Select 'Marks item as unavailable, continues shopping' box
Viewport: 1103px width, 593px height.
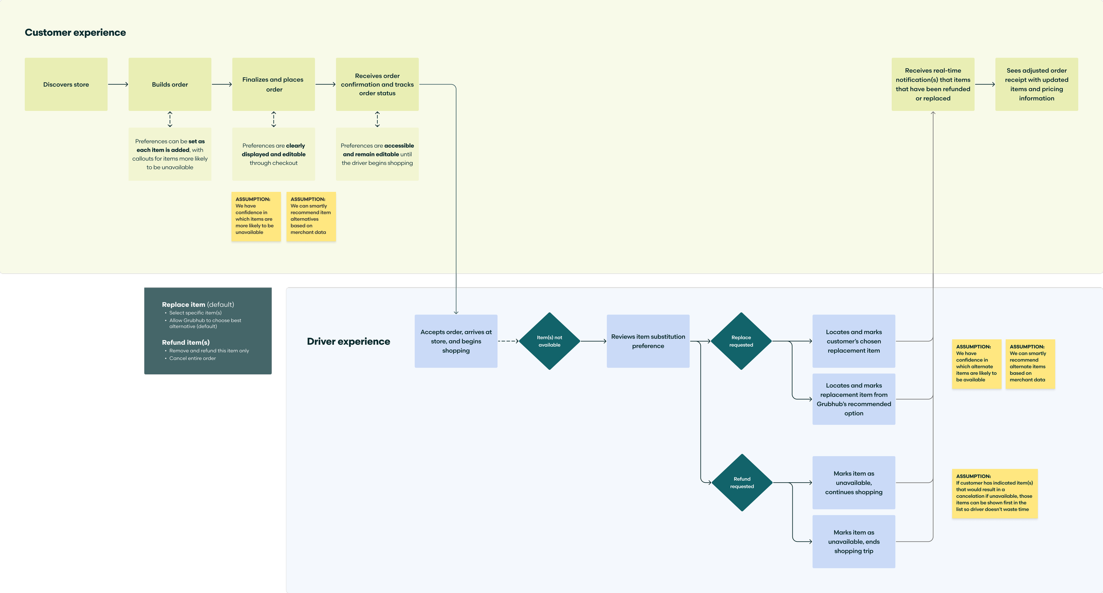tap(854, 483)
